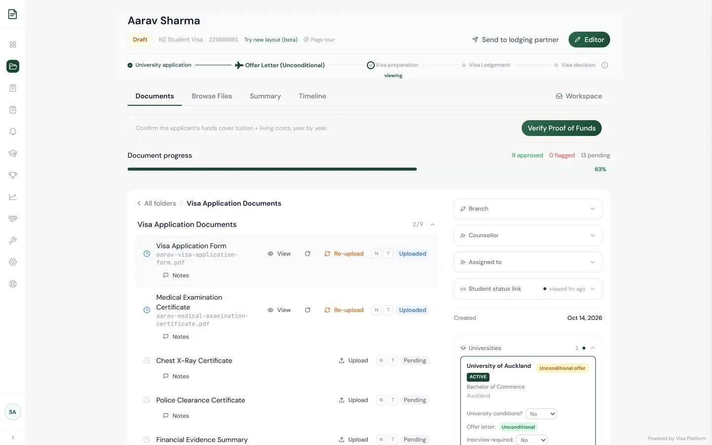The image size is (712, 445).
Task: Click the Visa preparation stage marker
Action: point(371,65)
